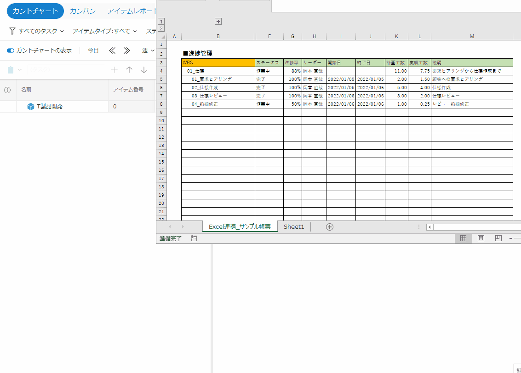
Task: Select Normal view icon in status bar
Action: [464, 238]
